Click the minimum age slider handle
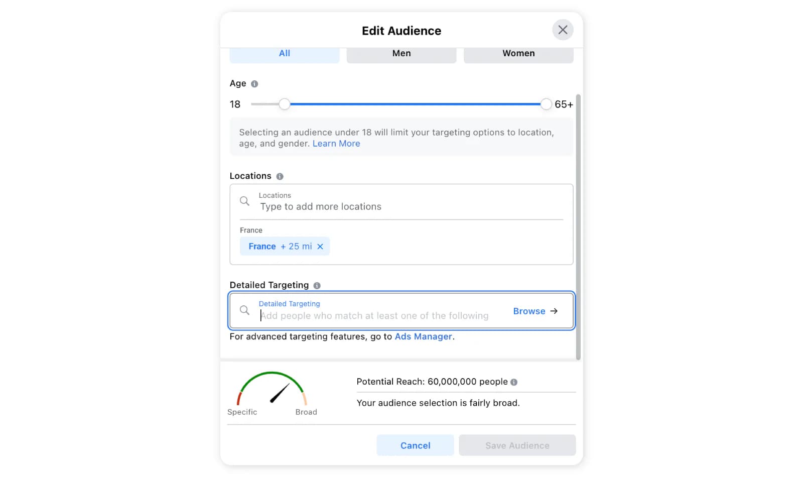The height and width of the screenshot is (477, 803). point(285,104)
